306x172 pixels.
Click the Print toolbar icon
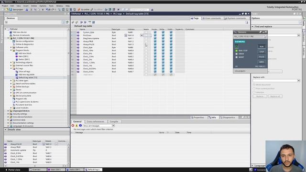(x=27, y=10)
